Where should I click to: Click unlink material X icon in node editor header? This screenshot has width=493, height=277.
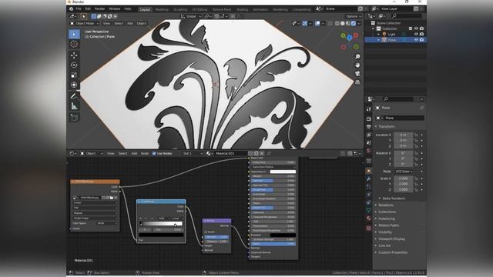pyautogui.click(x=262, y=153)
